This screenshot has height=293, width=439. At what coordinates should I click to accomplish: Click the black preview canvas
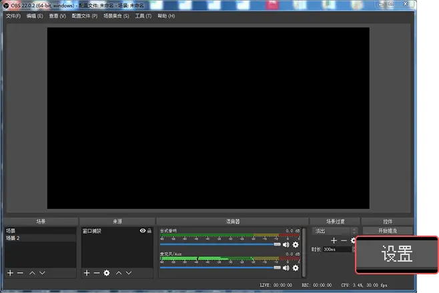click(208, 118)
